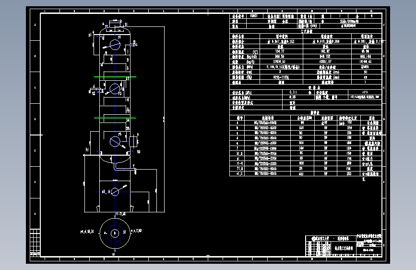This screenshot has height=270, width=416.
Task: Select the 60%-110% value in the process table
Action: [x=281, y=77]
